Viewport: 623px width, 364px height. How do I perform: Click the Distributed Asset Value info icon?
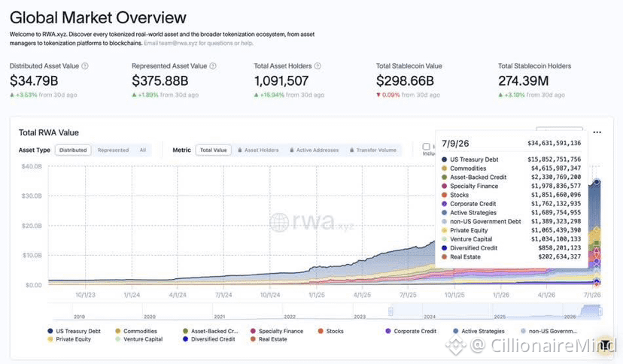84,66
